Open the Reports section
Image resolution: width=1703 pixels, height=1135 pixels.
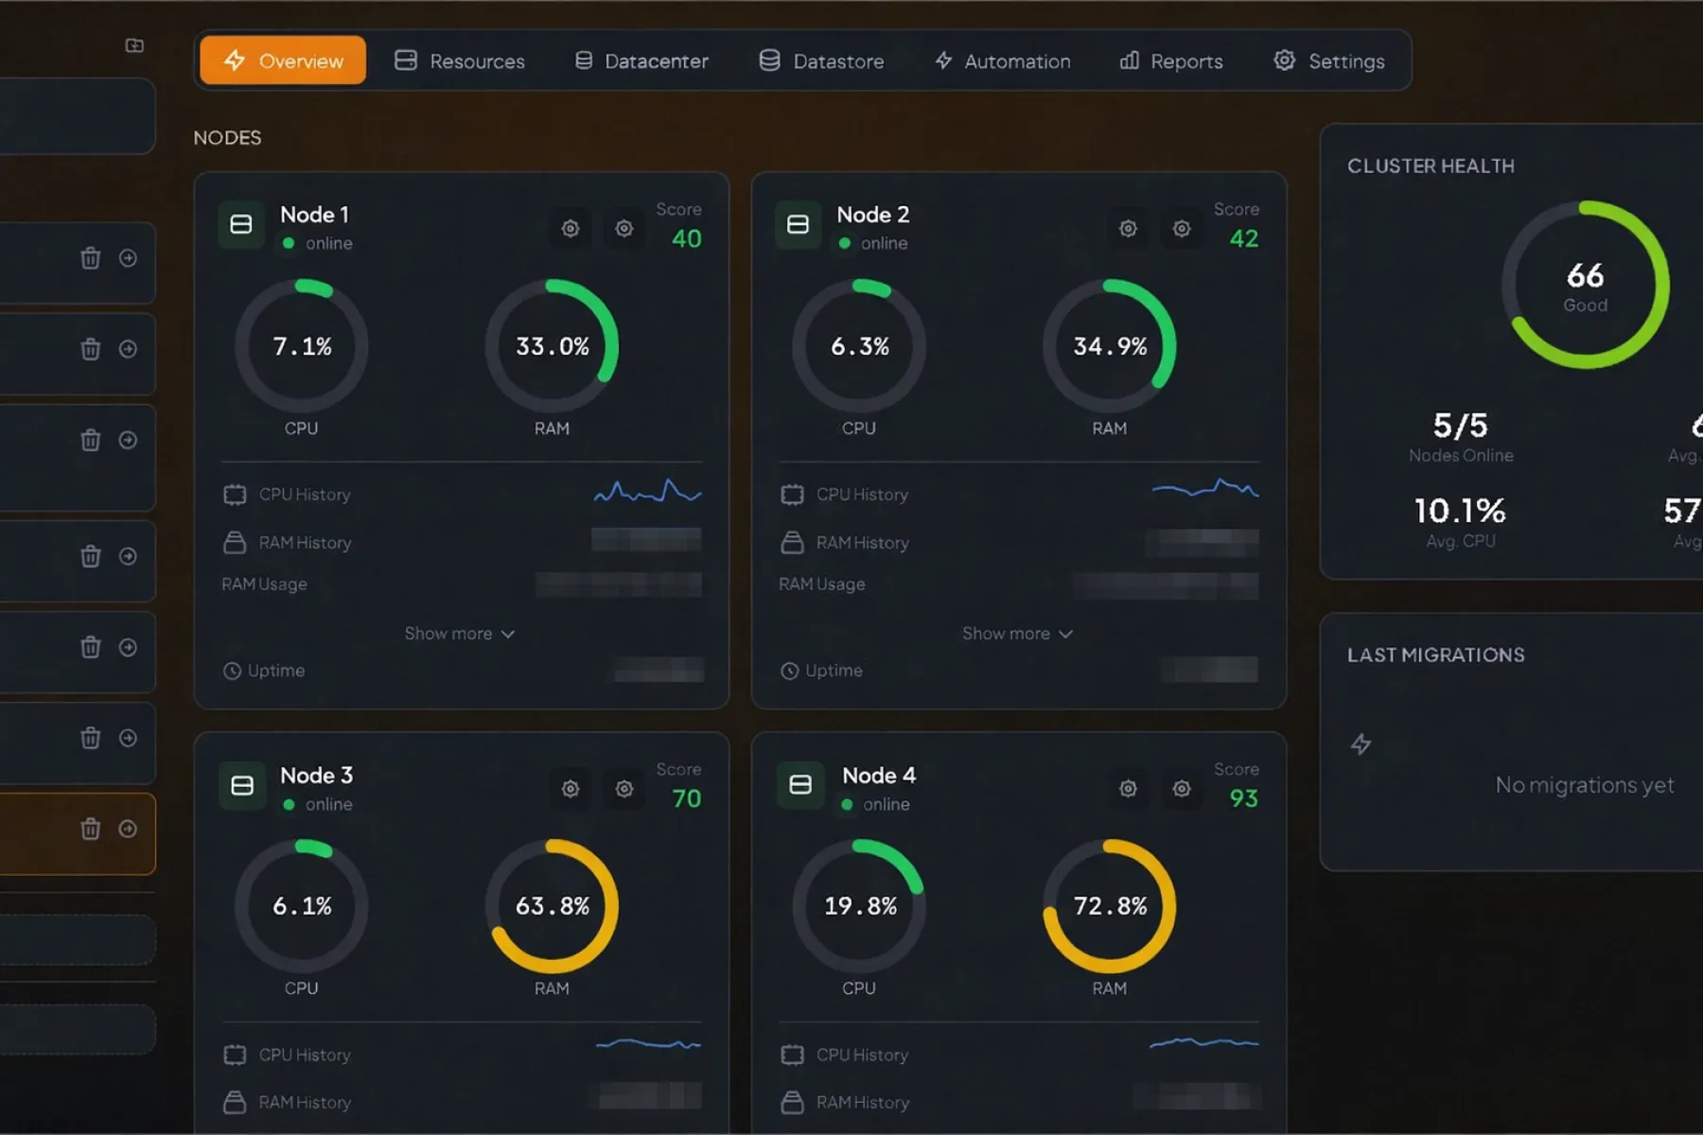[1171, 61]
